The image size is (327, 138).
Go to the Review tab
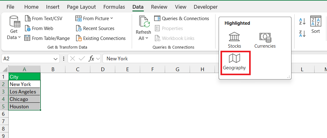159,7
